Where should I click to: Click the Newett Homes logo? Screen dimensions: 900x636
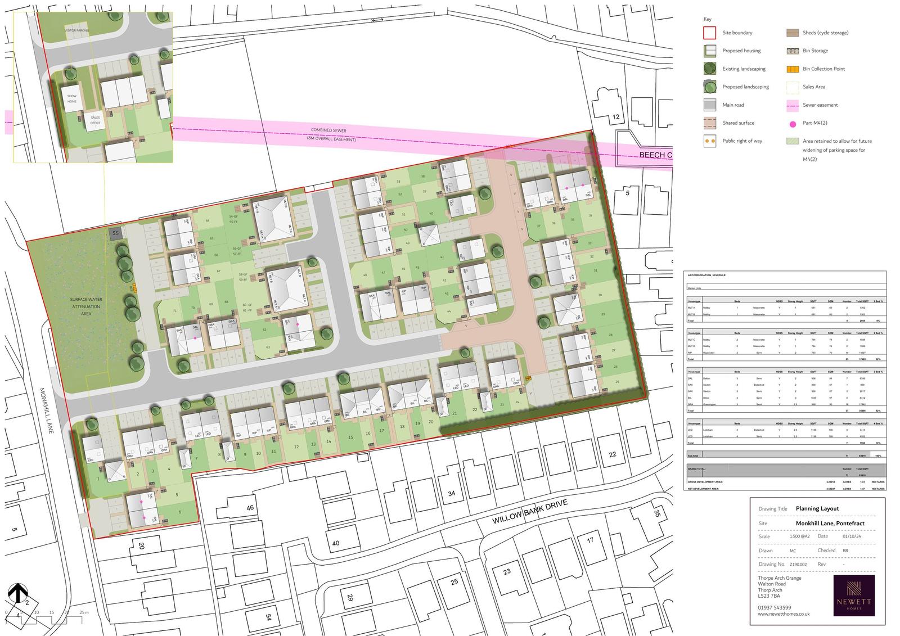click(853, 595)
